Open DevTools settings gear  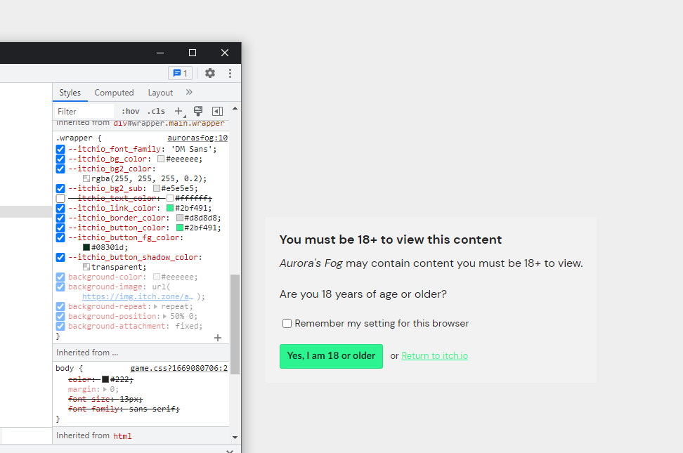coord(210,73)
